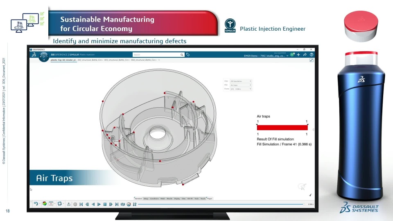
Task: Click the Air traps legend title
Action: click(x=263, y=116)
